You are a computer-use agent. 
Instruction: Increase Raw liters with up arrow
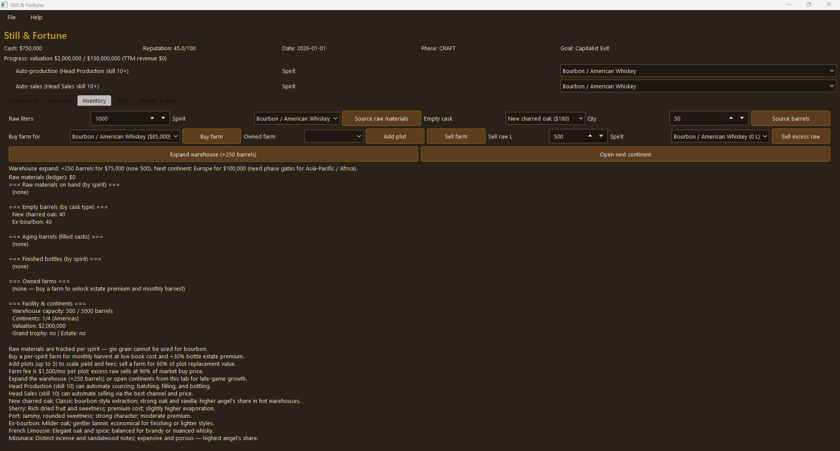pyautogui.click(x=152, y=118)
